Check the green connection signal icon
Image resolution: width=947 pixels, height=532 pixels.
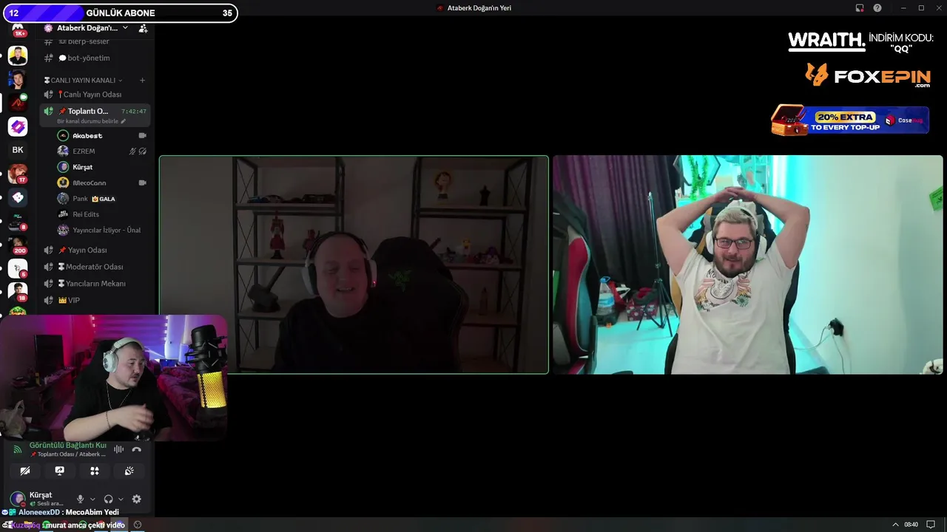pos(17,449)
